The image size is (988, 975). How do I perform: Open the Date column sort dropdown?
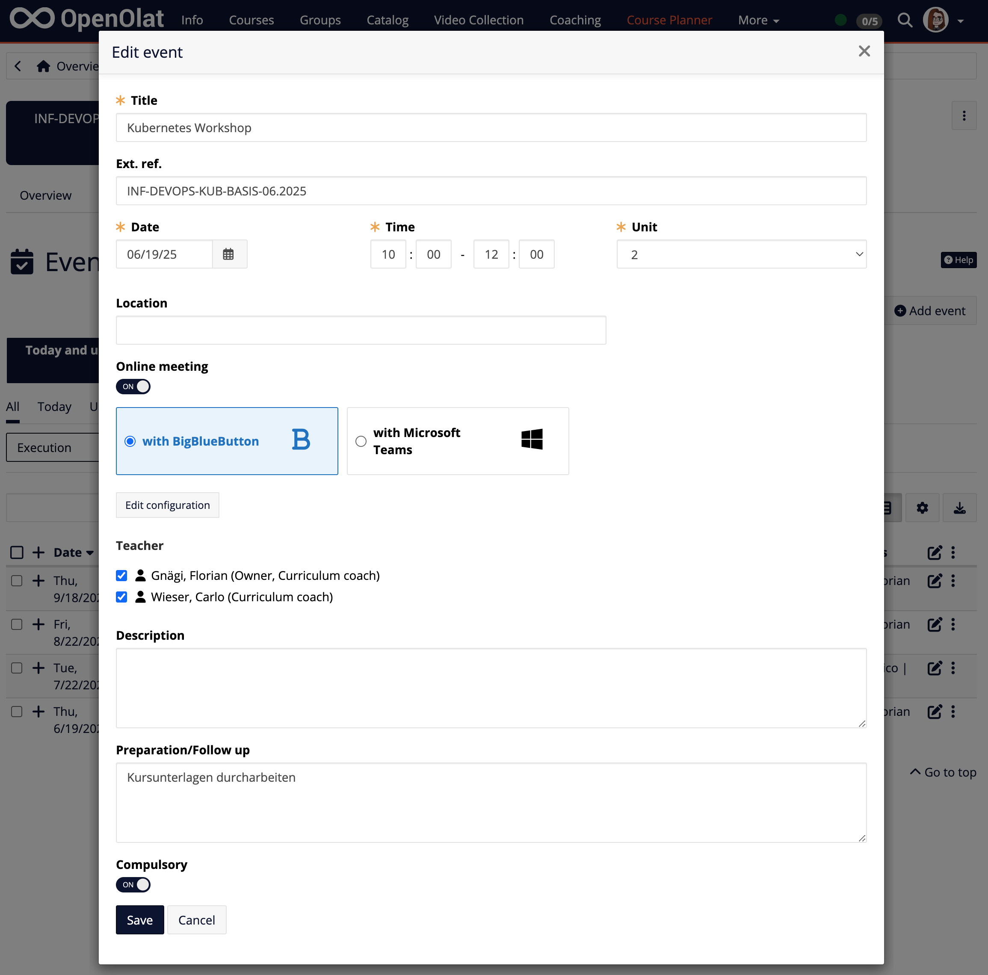point(89,552)
